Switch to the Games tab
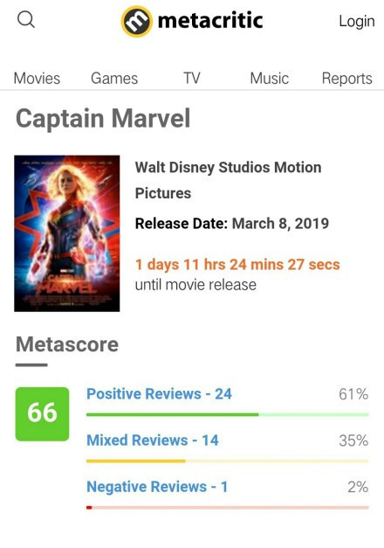384x548 pixels. (x=114, y=79)
